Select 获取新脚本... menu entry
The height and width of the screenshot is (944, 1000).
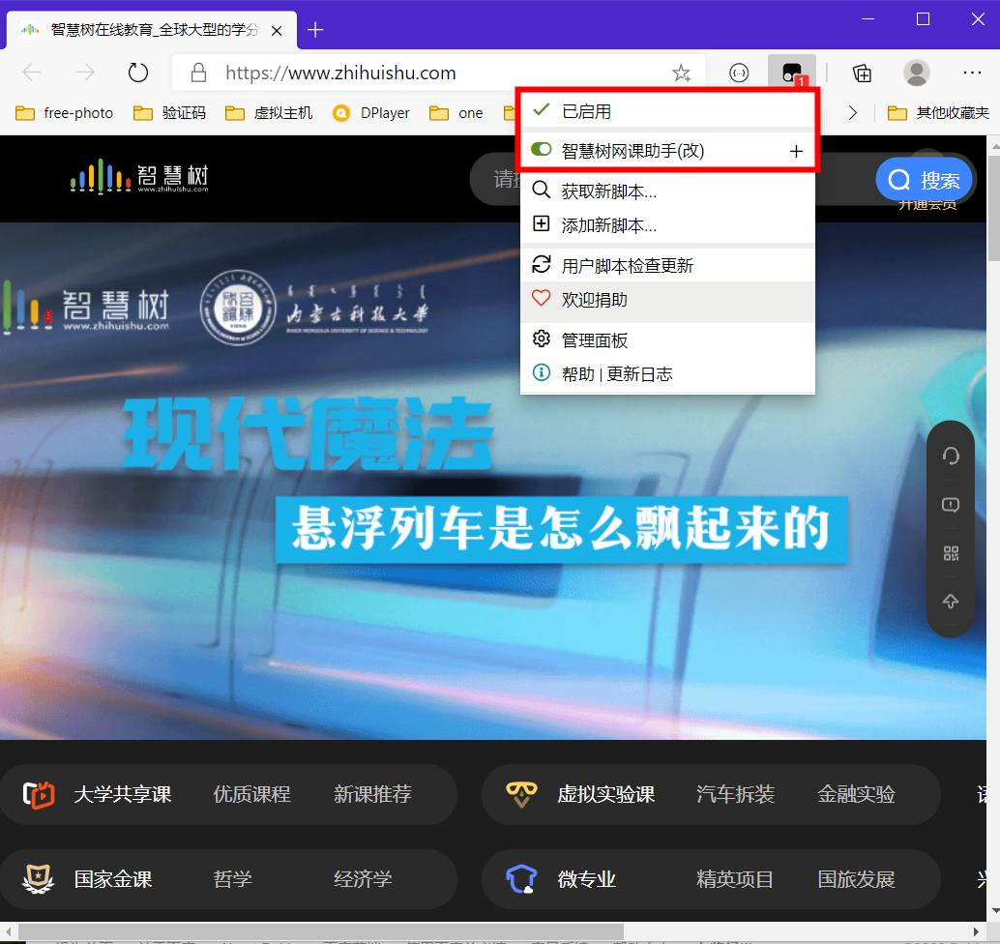tap(667, 191)
